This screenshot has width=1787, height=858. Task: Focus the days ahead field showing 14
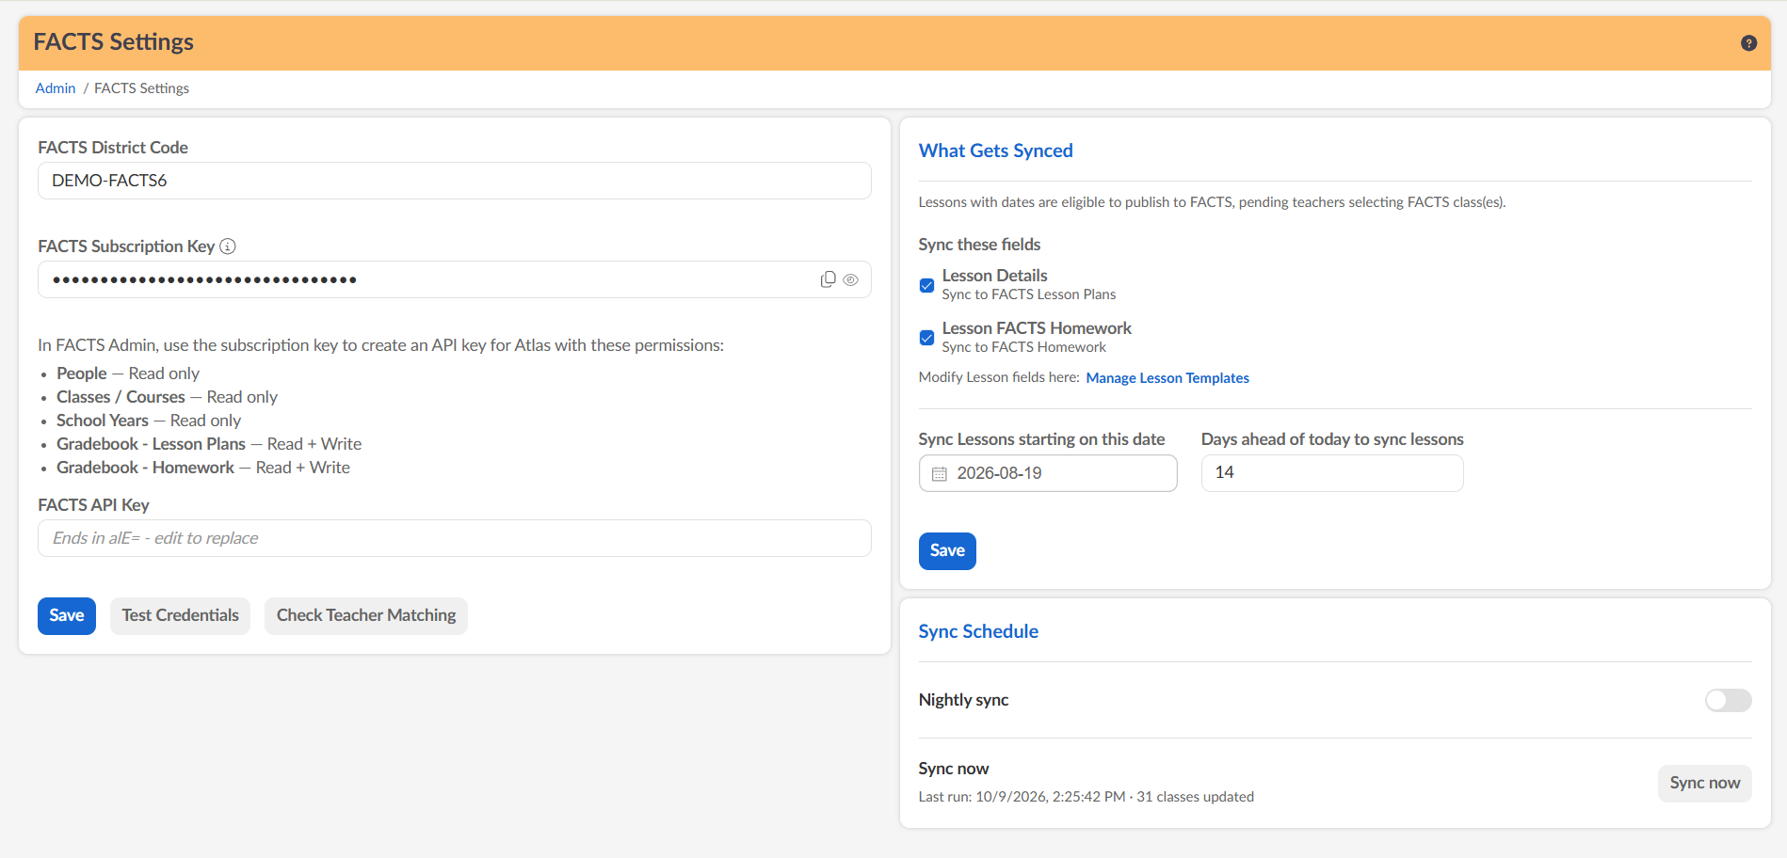(1332, 473)
